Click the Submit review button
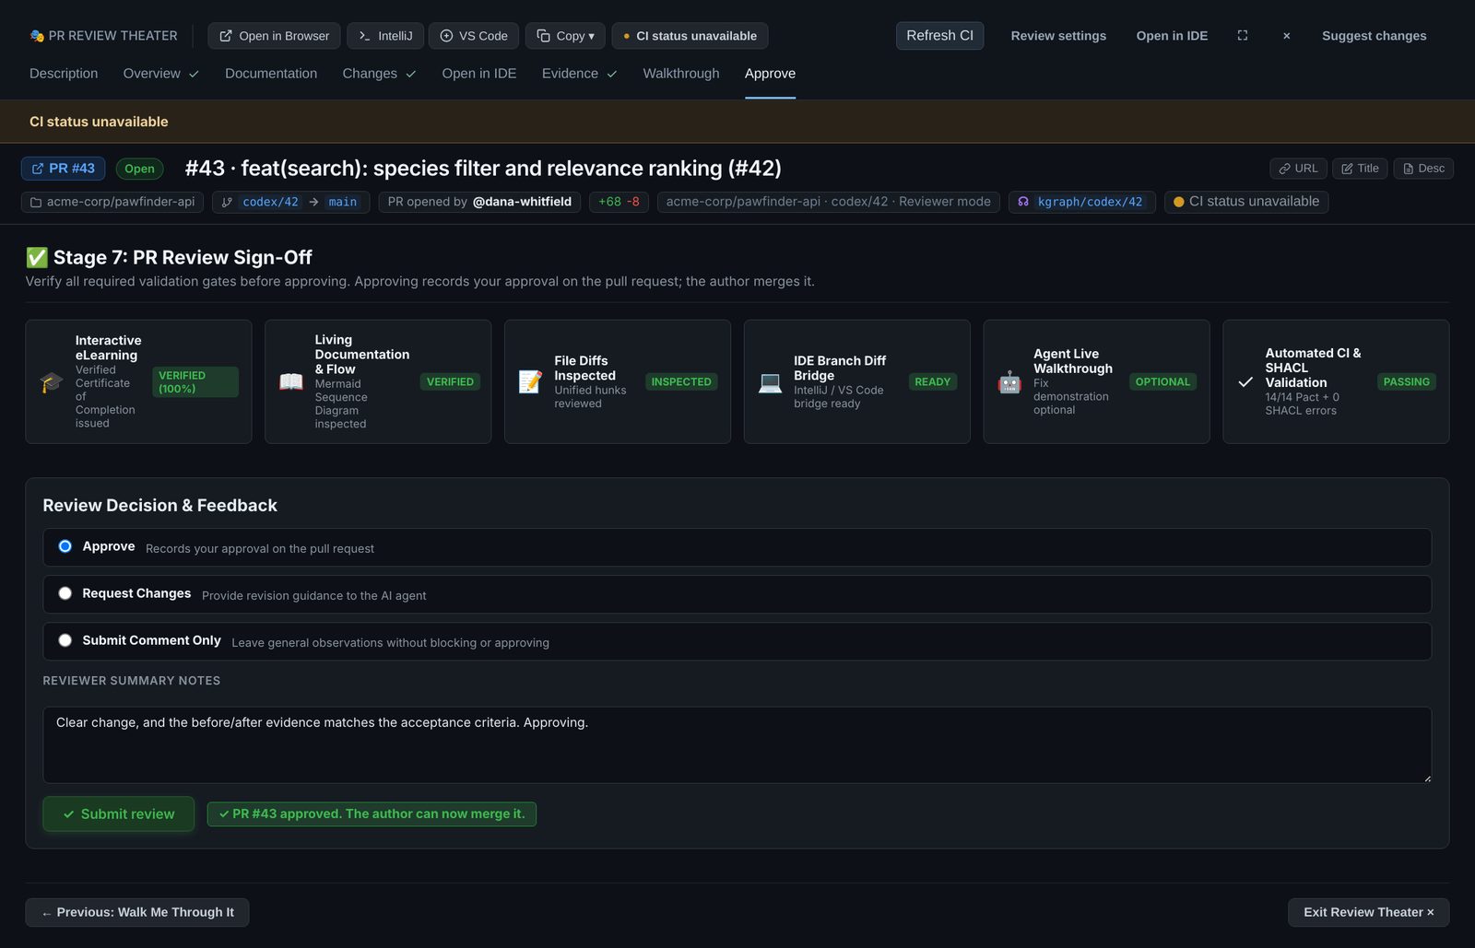 point(119,814)
